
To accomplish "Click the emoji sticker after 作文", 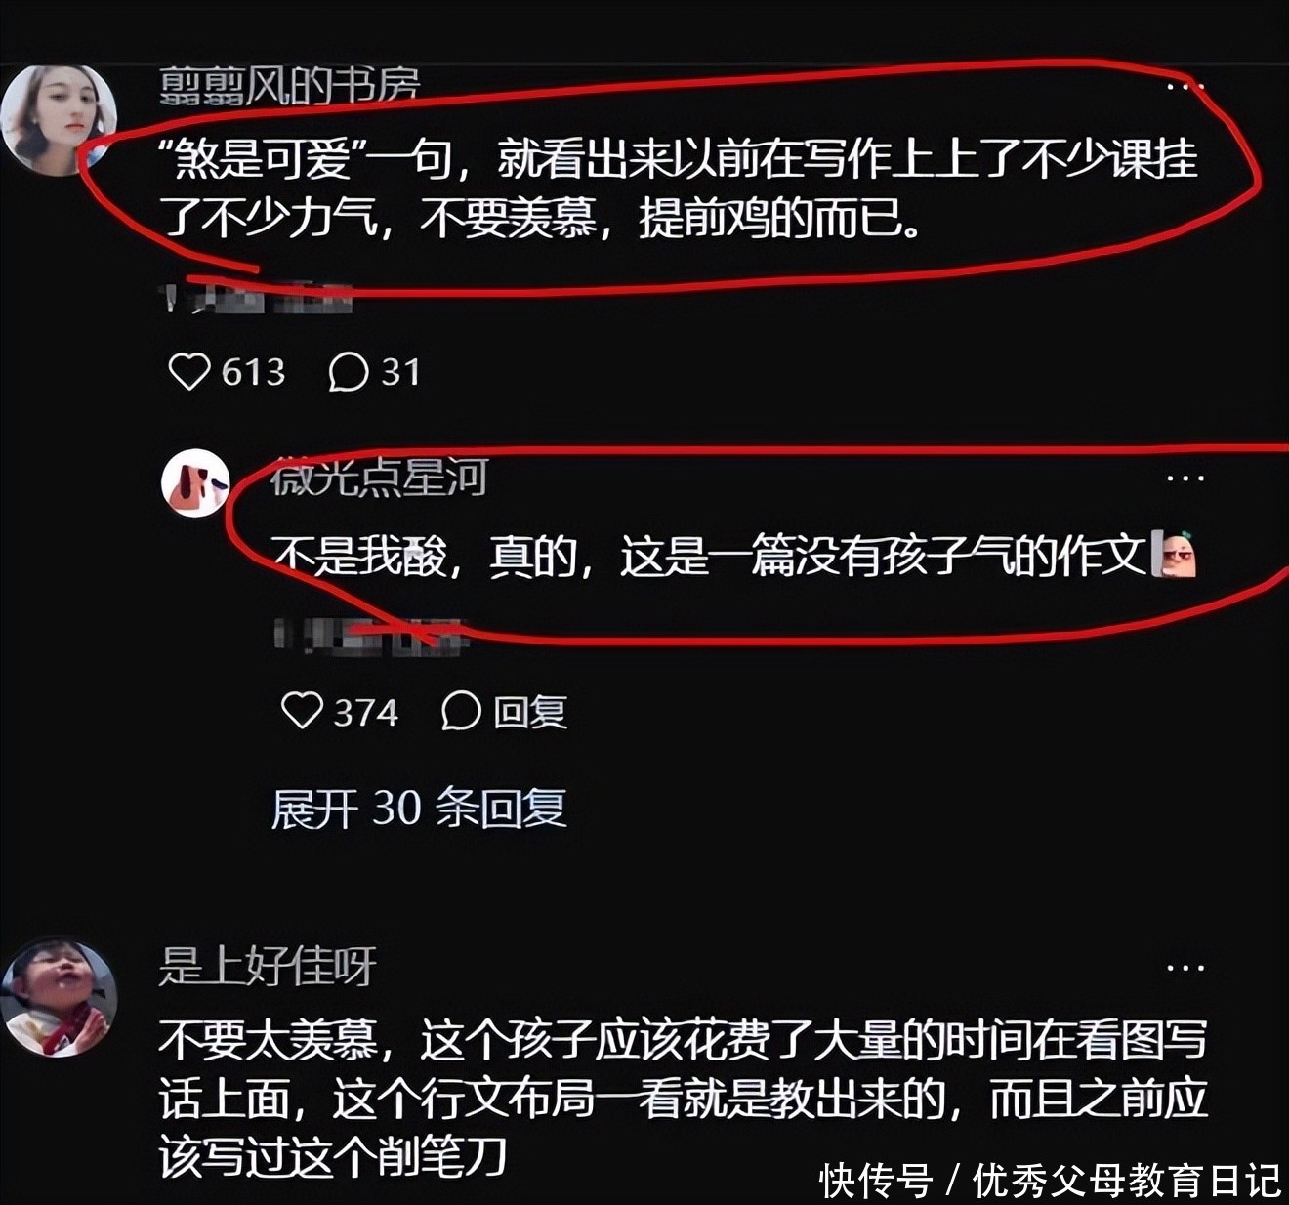I will (1175, 555).
